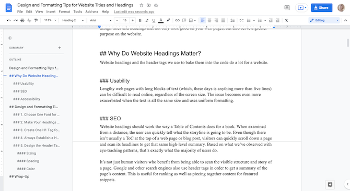
Task: Toggle italic formatting
Action: [147, 20]
